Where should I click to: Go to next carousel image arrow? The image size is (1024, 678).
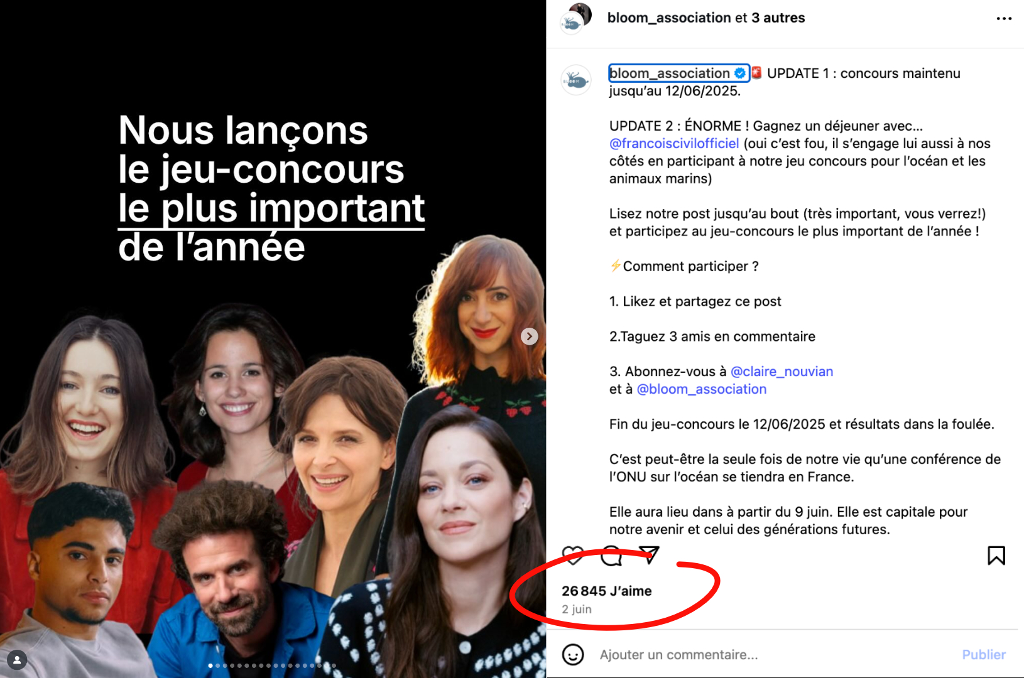tap(530, 336)
